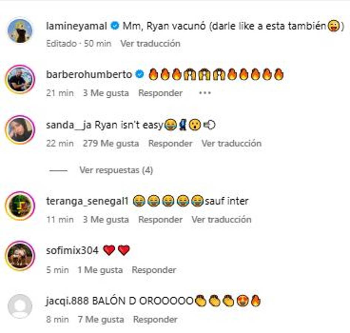
Task: Click jacqi.888's default gray avatar
Action: (20, 306)
